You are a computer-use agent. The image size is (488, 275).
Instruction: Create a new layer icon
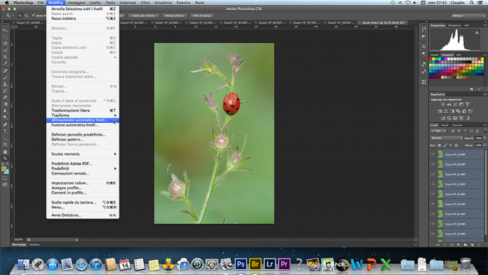click(472, 245)
